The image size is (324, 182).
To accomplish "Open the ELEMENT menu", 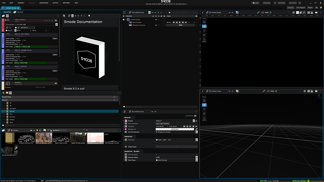I will (x=21, y=3).
